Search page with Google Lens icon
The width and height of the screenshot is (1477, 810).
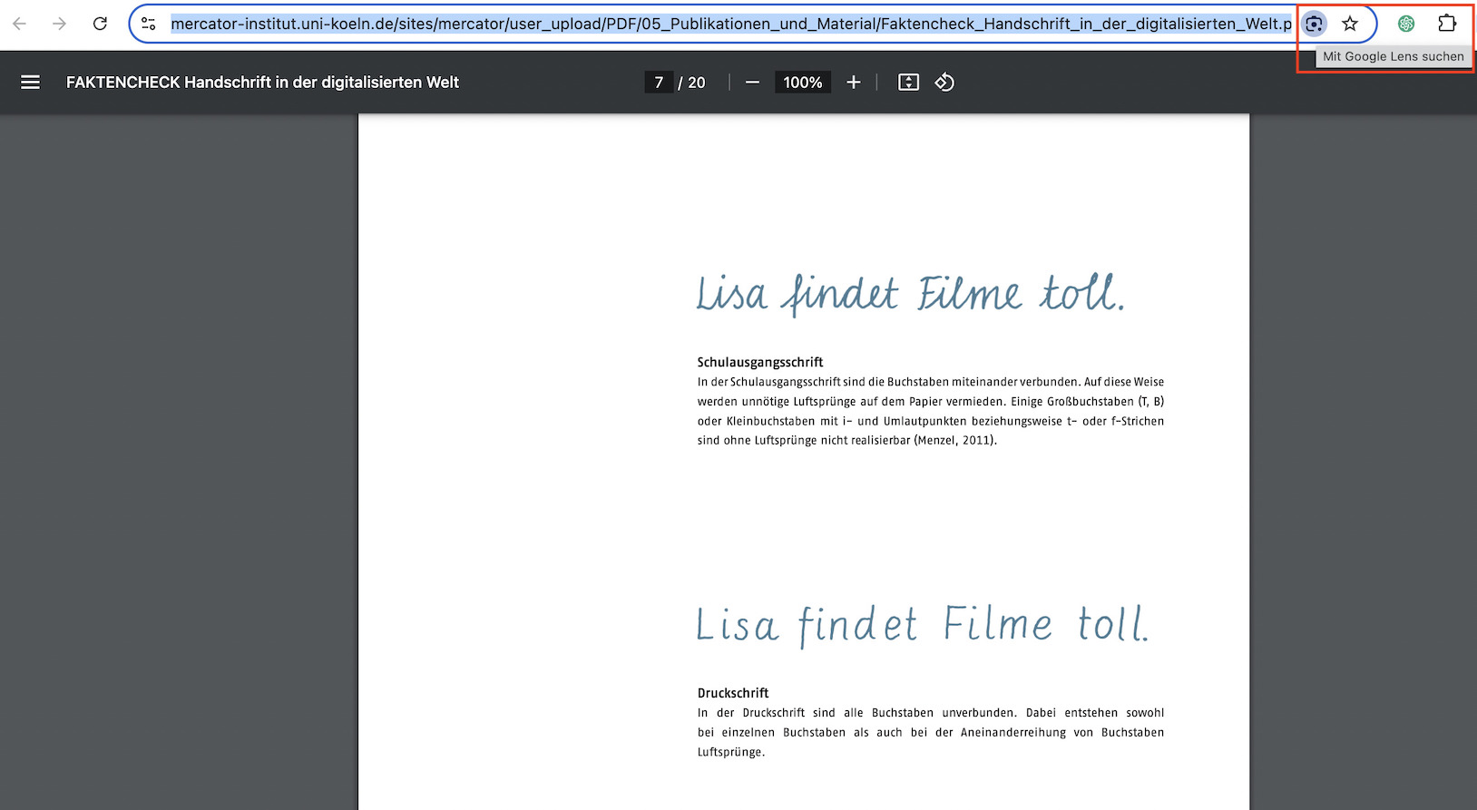coord(1314,24)
